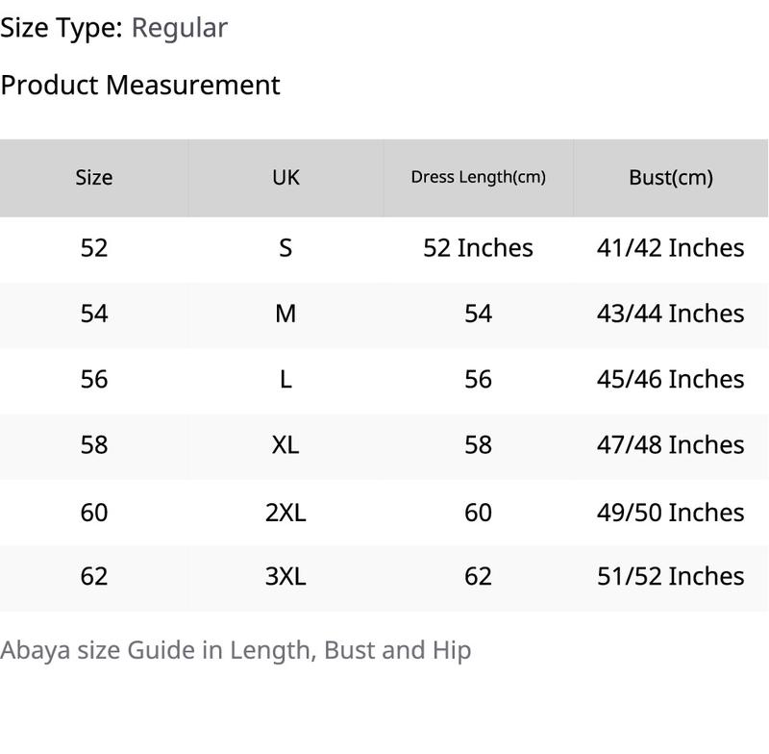Click the UK size M cell
Viewport: 769px width, 754px height.
pyautogui.click(x=285, y=314)
